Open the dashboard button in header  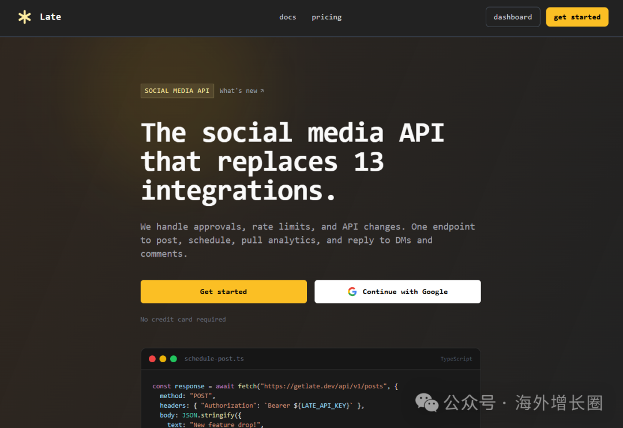(513, 17)
